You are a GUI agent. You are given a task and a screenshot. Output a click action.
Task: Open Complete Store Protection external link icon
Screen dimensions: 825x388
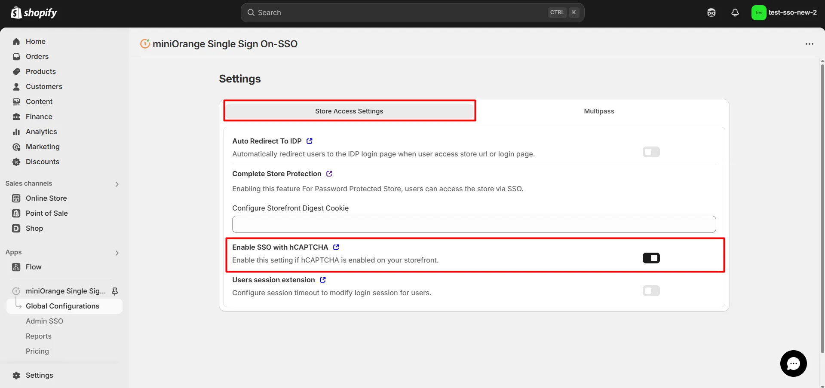329,174
